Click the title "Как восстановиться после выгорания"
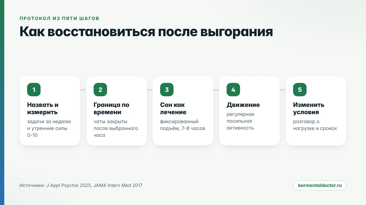This screenshot has height=205, width=366. pos(146,32)
